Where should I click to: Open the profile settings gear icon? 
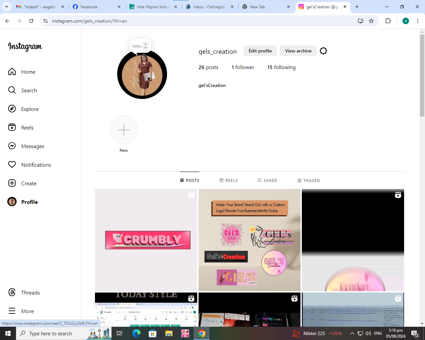(323, 51)
